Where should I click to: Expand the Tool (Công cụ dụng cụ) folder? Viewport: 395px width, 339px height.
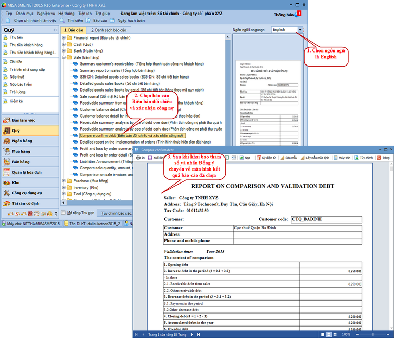pyautogui.click(x=63, y=194)
